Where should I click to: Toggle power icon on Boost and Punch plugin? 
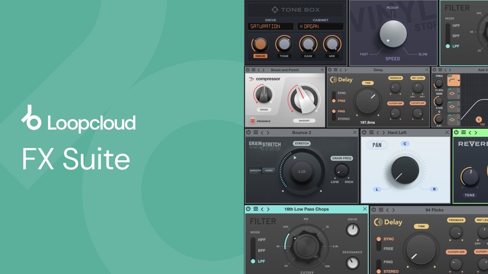tap(247, 70)
